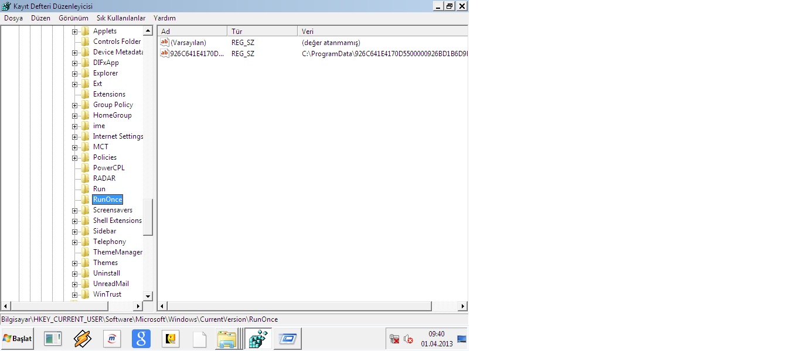Screen dimensions: 797x351
Task: Expand the Explorer key
Action: [x=75, y=74]
